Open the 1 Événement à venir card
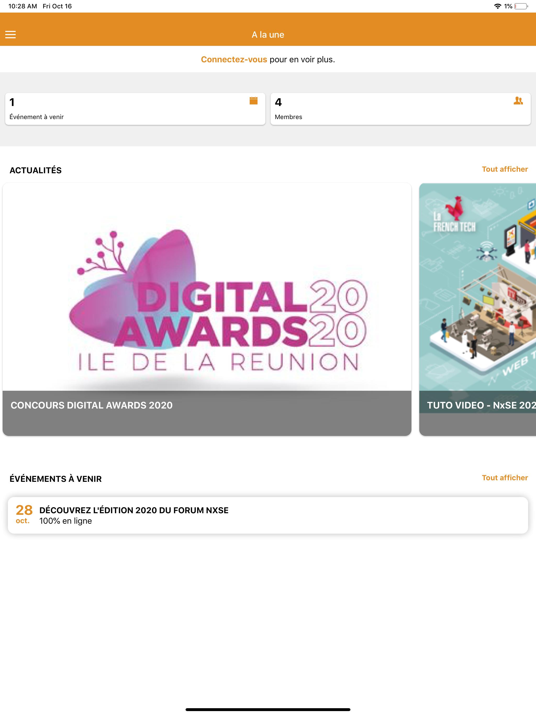This screenshot has width=536, height=715. coord(135,109)
